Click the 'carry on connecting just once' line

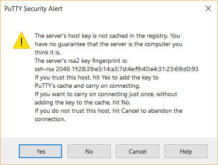tap(106, 94)
